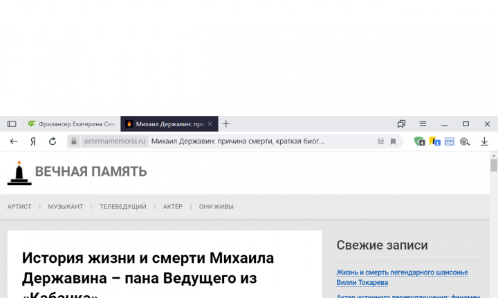Reload the current page
498x298 pixels.
click(53, 141)
